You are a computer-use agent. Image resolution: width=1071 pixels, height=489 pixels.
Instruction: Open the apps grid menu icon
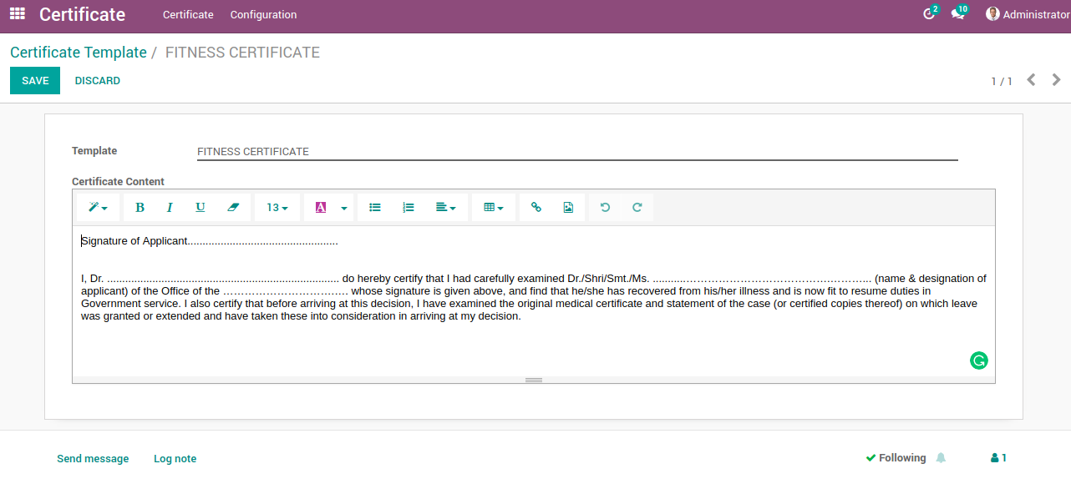click(18, 14)
